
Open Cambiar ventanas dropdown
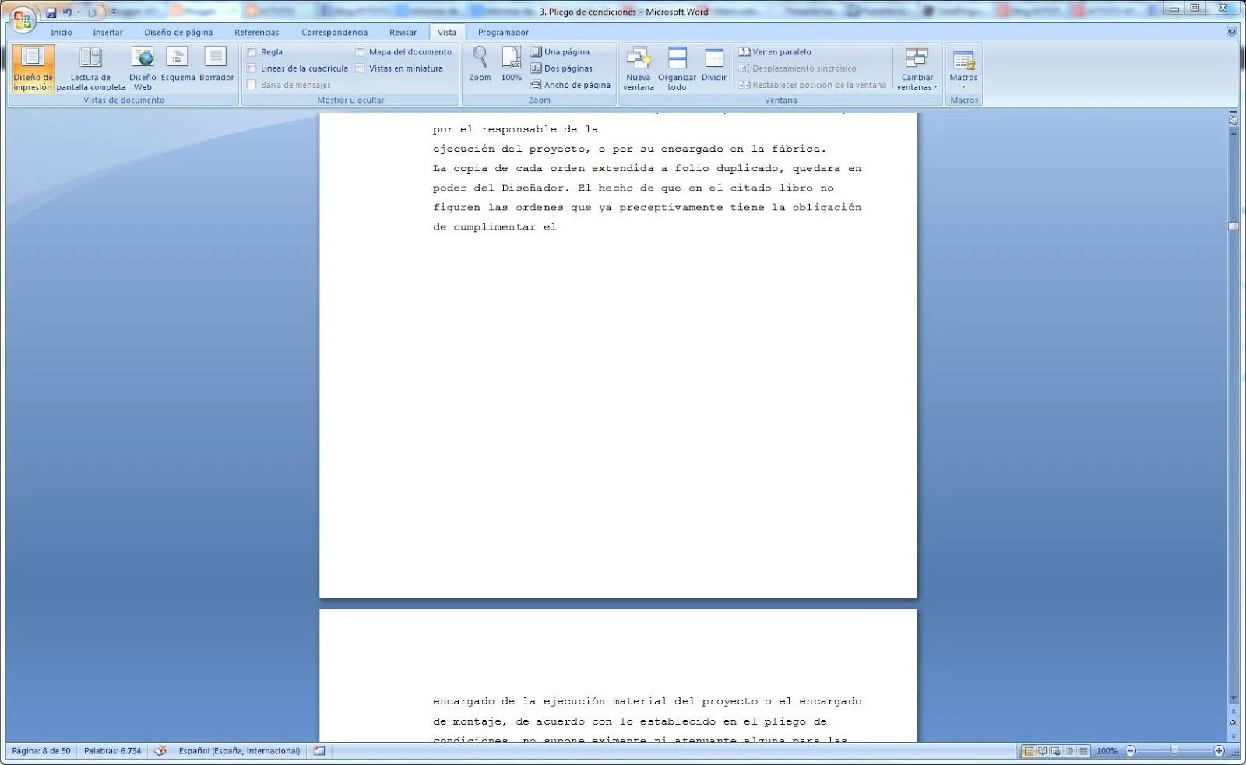[x=917, y=68]
